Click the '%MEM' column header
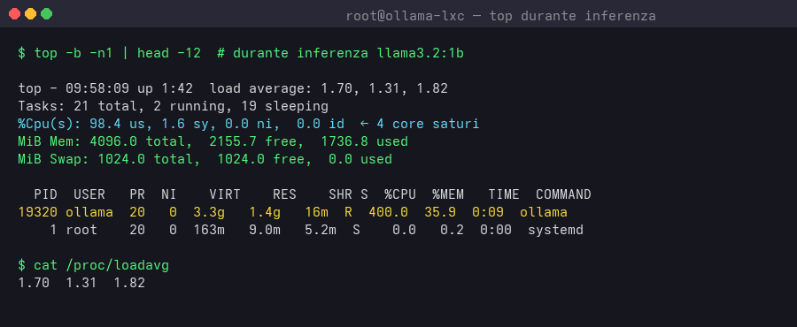The image size is (797, 327). click(448, 194)
